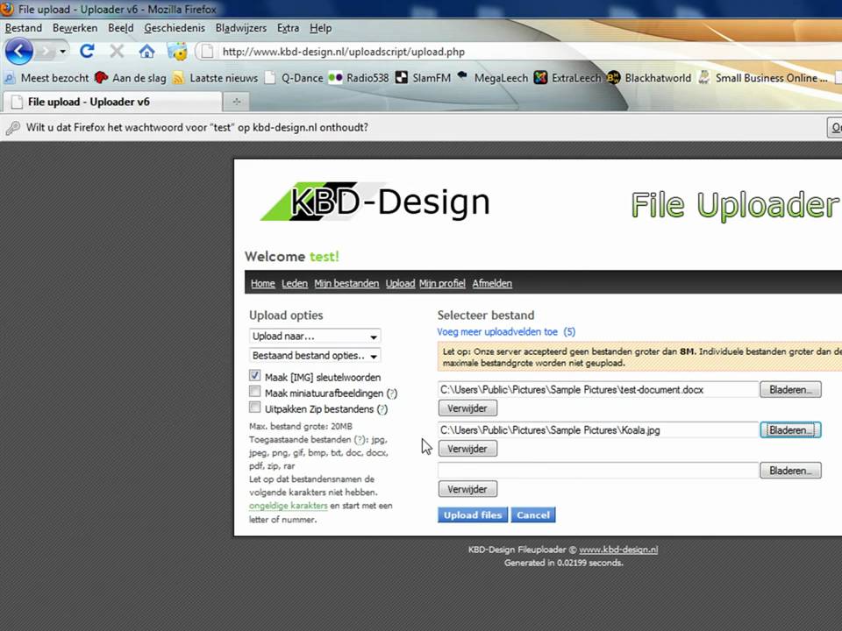Click Bladeren for Koala.jpg row

tap(790, 429)
